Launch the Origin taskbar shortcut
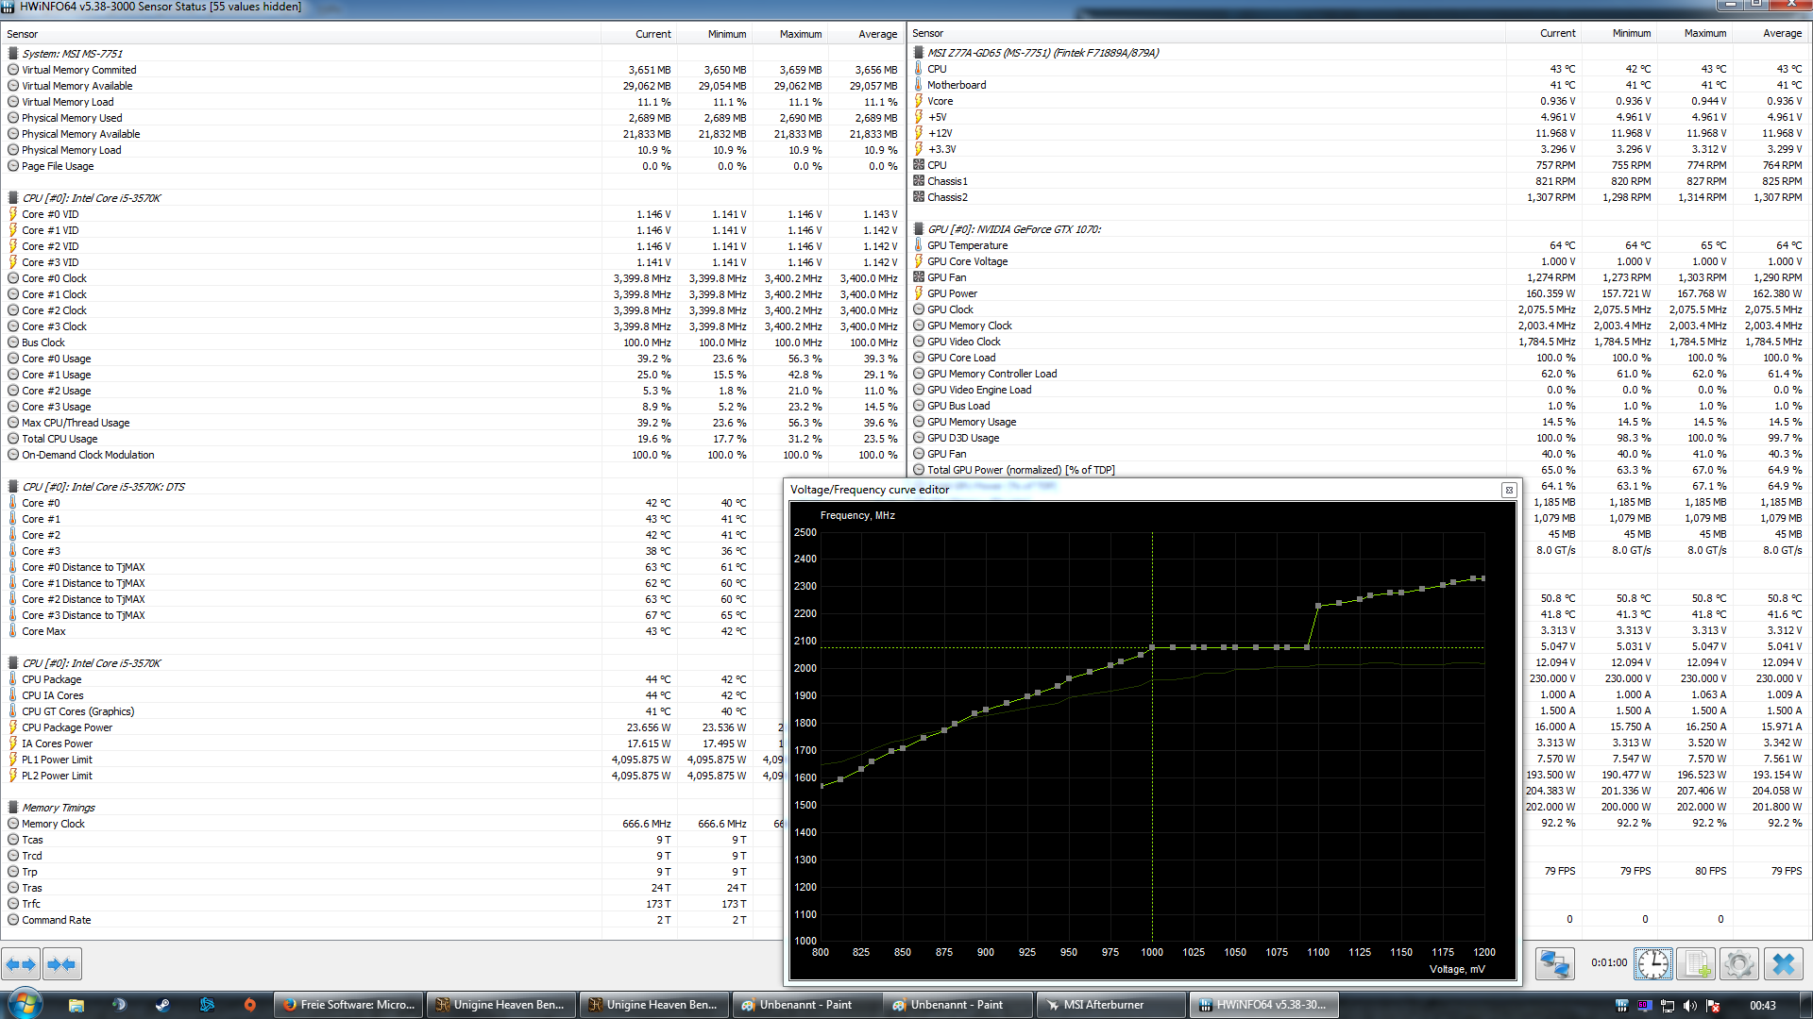The image size is (1813, 1019). coord(249,1005)
